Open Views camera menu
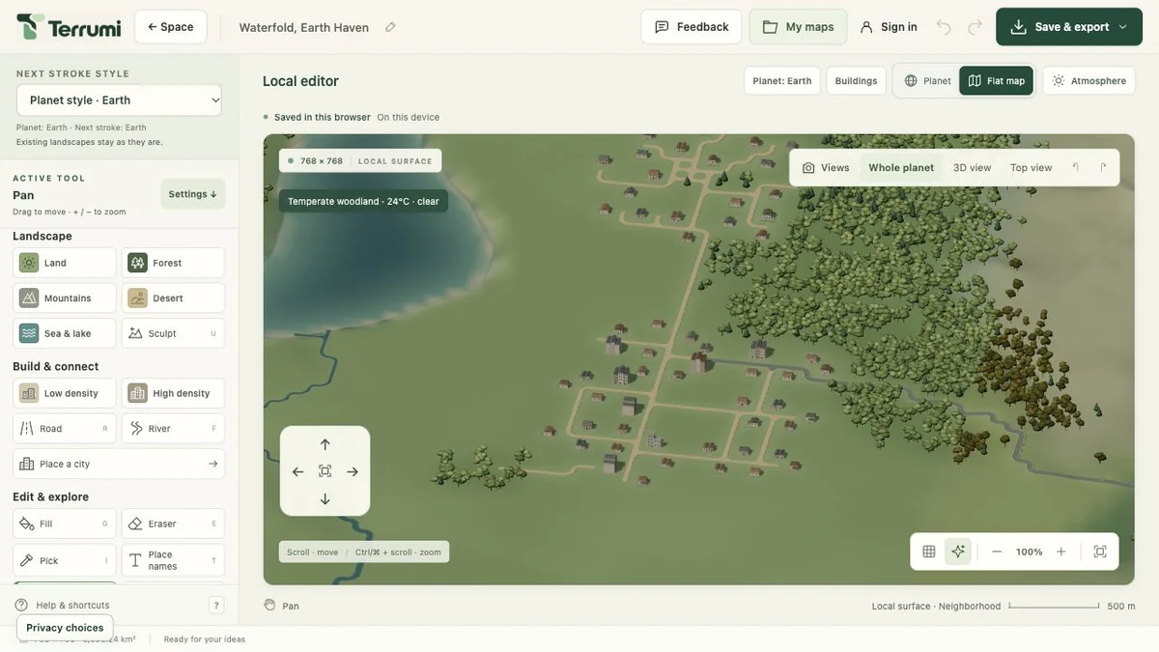1159x652 pixels. tap(826, 168)
